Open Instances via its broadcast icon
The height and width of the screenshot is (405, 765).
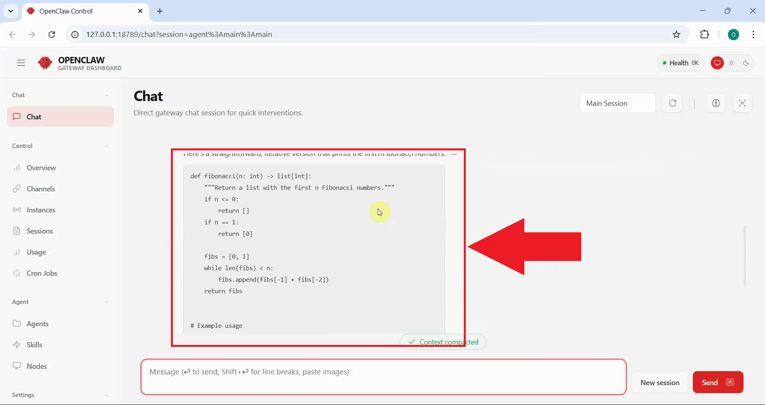(x=17, y=210)
